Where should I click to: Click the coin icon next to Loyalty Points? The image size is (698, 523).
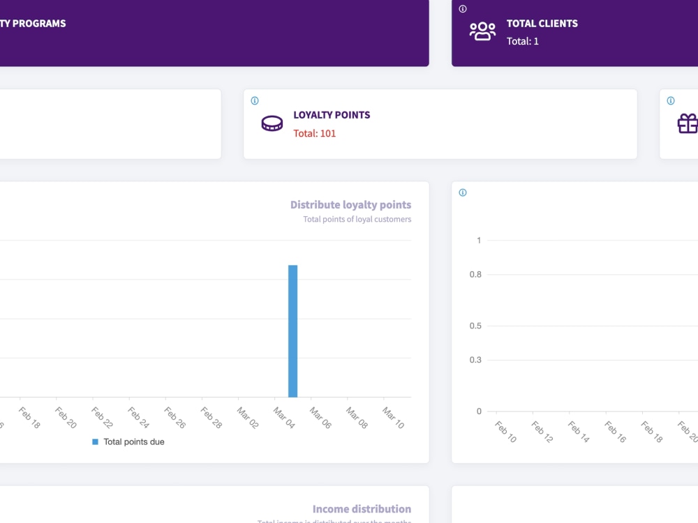272,123
